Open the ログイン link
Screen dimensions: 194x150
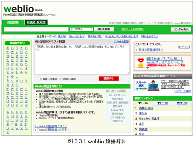point(184,47)
